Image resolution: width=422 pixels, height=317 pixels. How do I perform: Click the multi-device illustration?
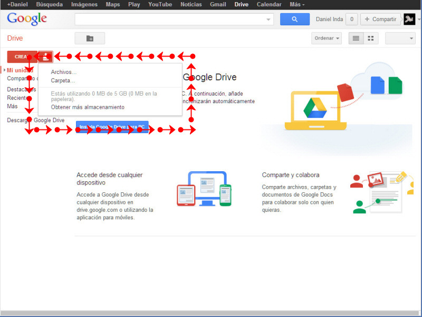[x=204, y=189]
